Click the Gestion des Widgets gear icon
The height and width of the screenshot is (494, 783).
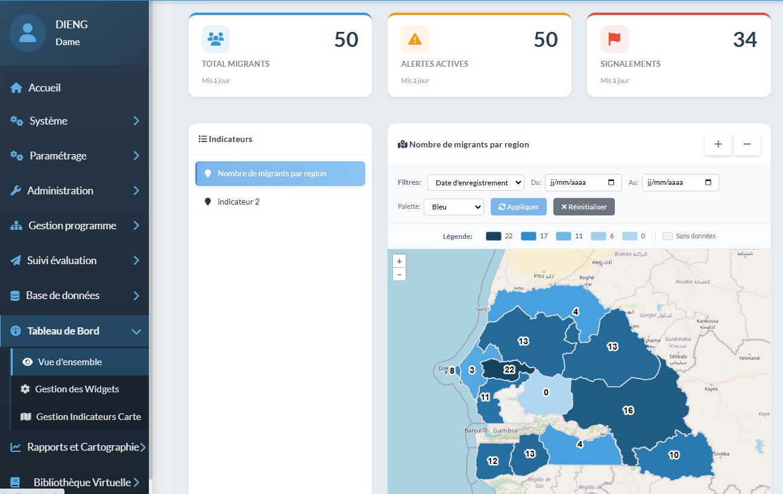point(25,389)
